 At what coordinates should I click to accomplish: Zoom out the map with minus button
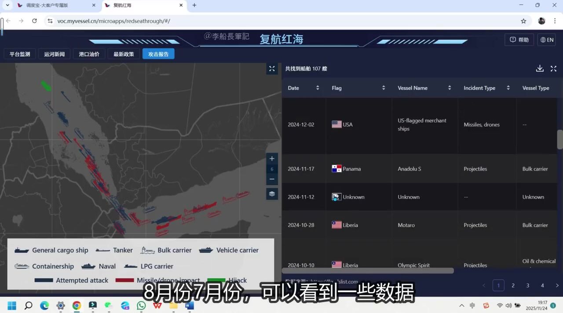[x=272, y=179]
